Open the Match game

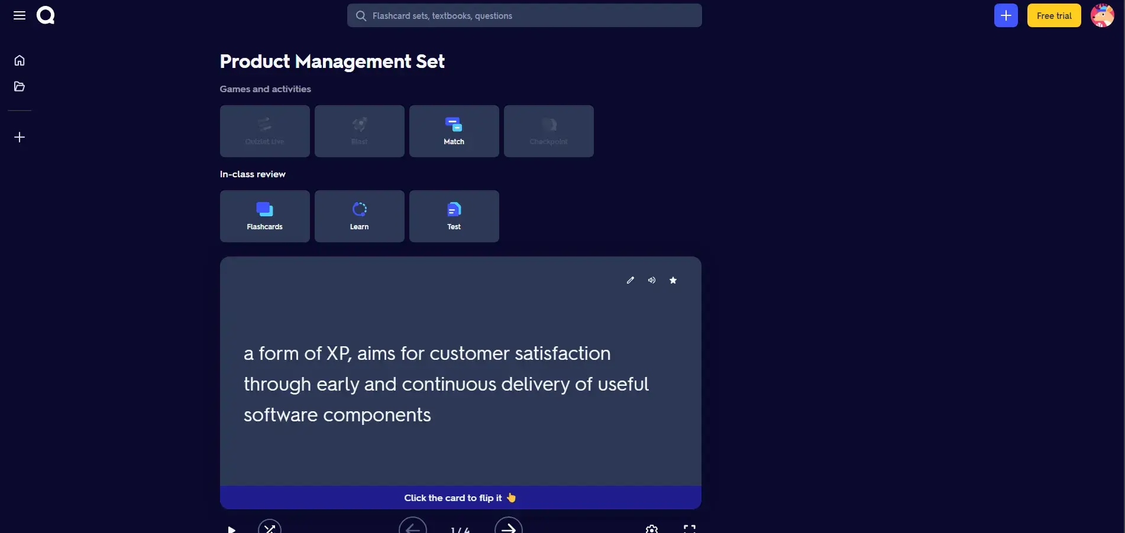coord(454,131)
